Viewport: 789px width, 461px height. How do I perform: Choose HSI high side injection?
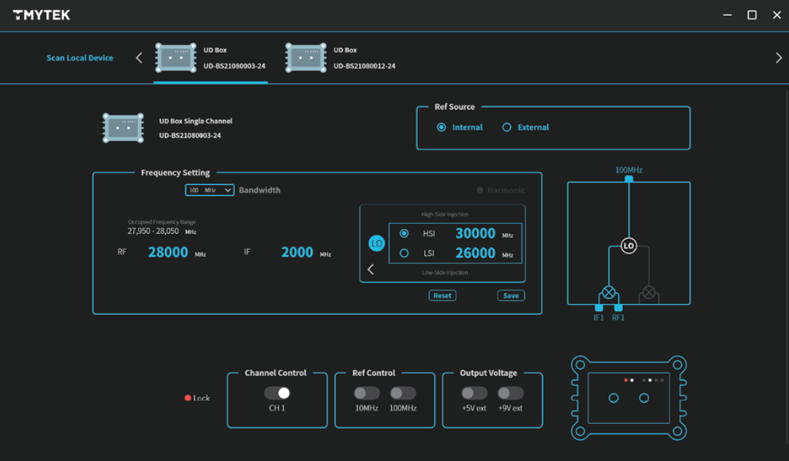click(404, 233)
